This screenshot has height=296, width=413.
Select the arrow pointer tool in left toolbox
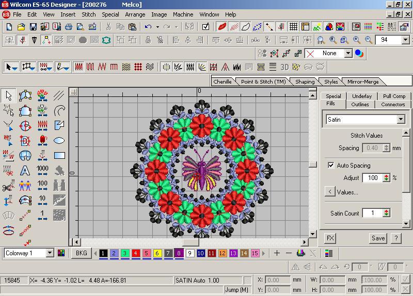point(8,95)
